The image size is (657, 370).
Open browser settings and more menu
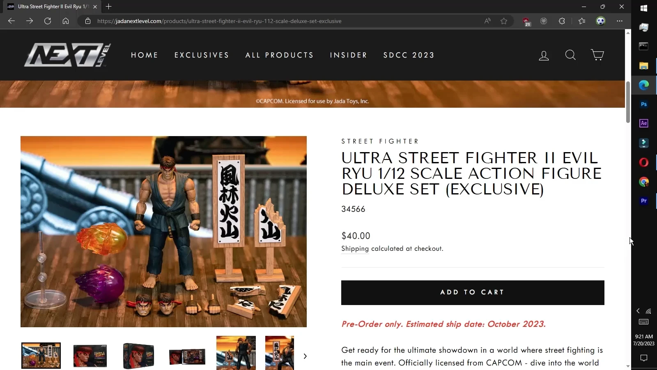pyautogui.click(x=619, y=21)
